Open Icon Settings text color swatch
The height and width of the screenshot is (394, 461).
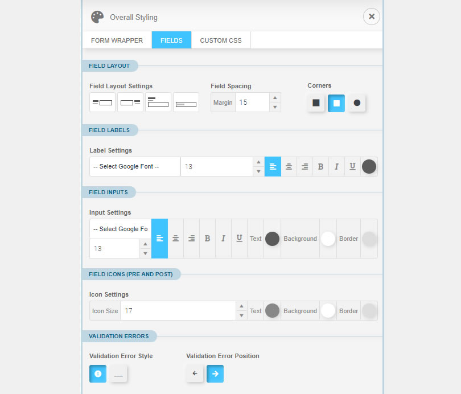(x=272, y=311)
